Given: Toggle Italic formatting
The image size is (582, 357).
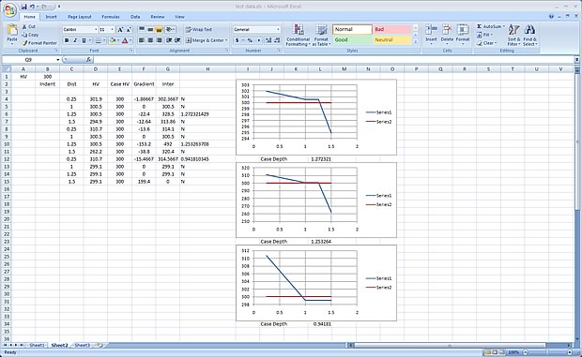Looking at the screenshot, I should click(75, 40).
